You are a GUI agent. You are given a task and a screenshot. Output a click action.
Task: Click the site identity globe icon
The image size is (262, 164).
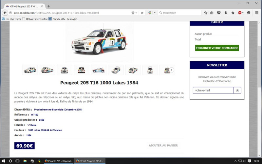[x=10, y=13]
